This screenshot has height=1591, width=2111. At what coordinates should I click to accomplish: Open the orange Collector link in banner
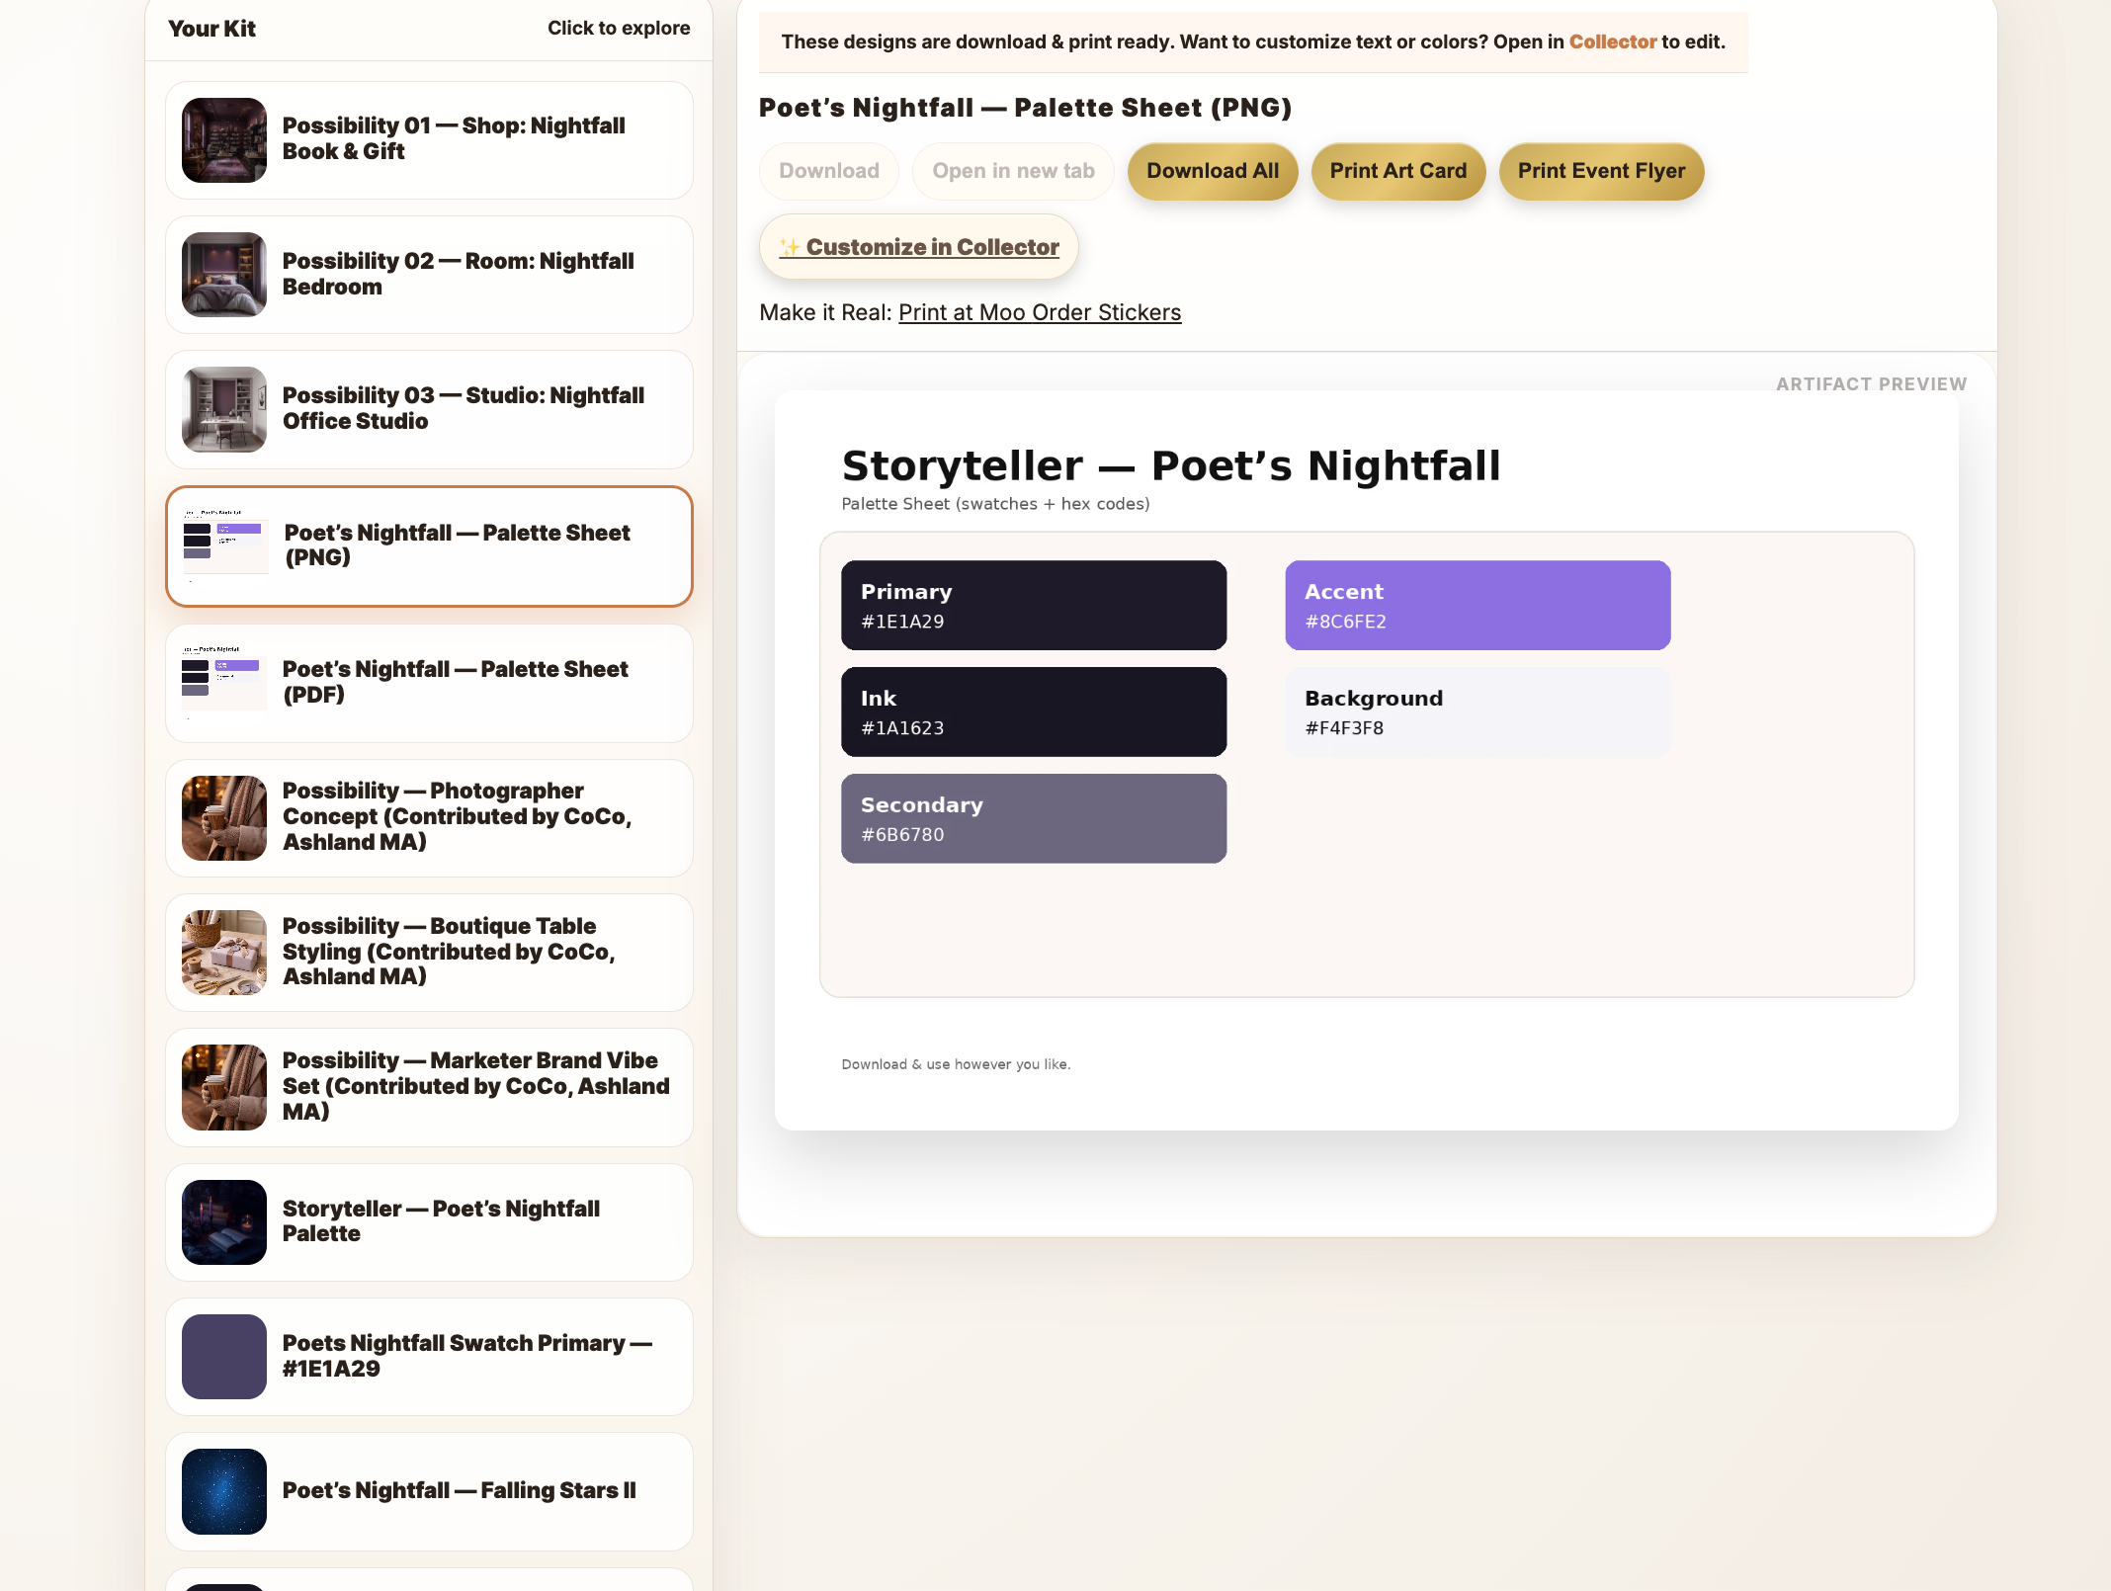click(1611, 42)
